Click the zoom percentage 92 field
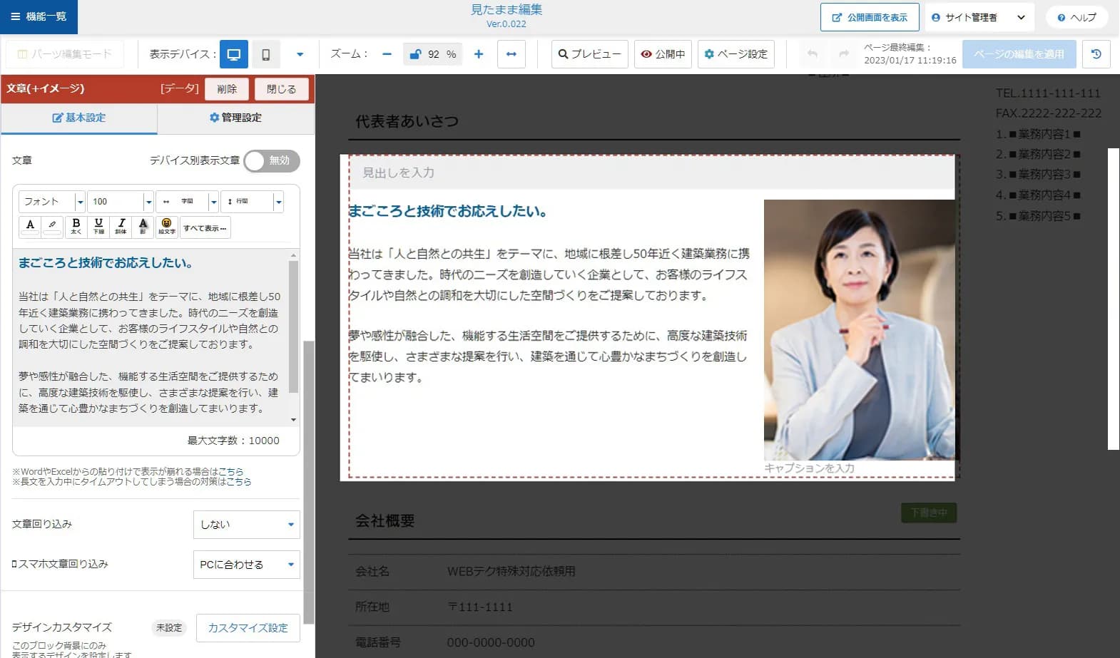Image resolution: width=1120 pixels, height=658 pixels. pos(434,54)
